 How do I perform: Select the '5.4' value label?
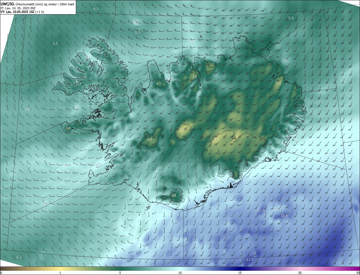(x=291, y=18)
